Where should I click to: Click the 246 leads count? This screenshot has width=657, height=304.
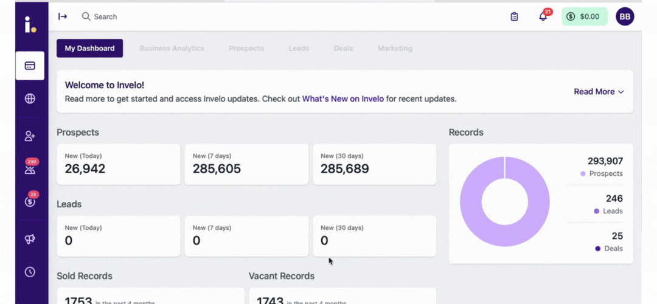point(614,198)
